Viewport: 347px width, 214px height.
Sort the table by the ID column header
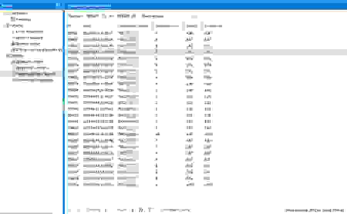click(69, 26)
